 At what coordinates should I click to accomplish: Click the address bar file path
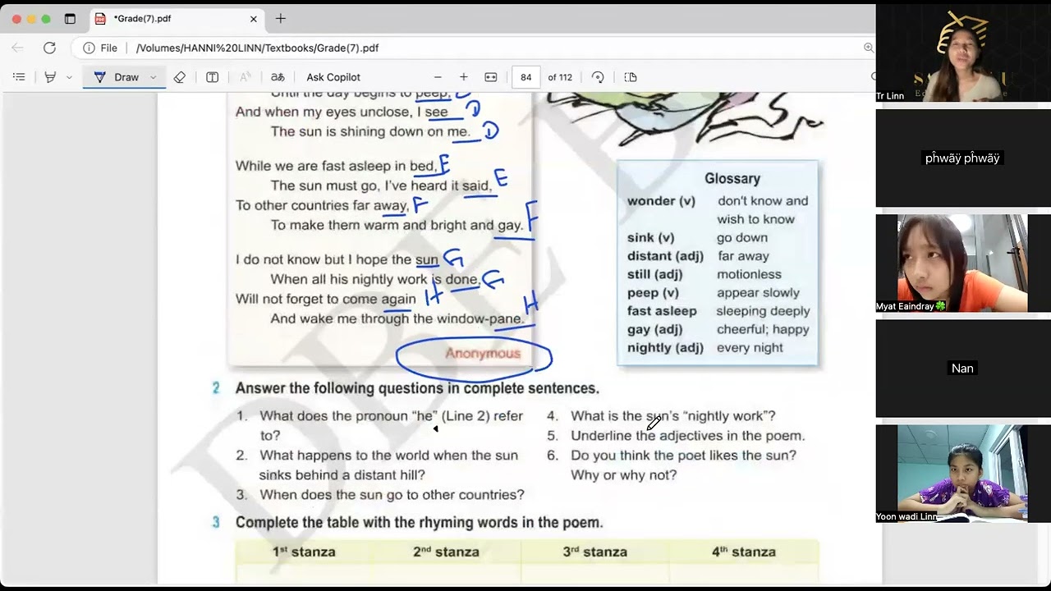[x=257, y=48]
